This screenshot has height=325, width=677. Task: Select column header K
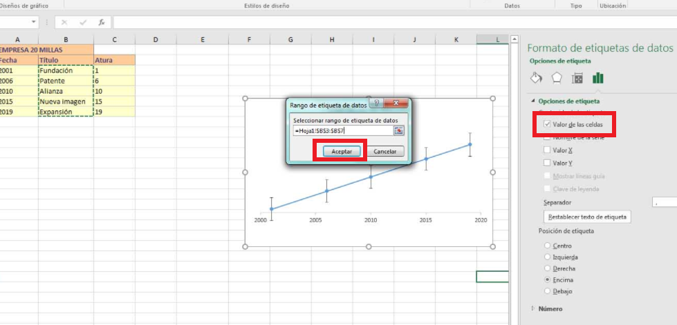coord(456,39)
